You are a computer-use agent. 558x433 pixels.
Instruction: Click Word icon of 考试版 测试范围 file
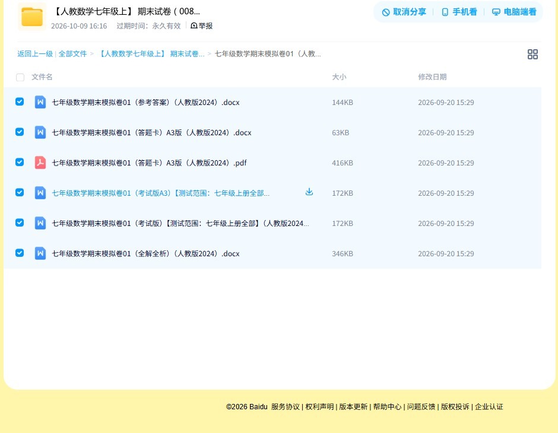(40, 223)
